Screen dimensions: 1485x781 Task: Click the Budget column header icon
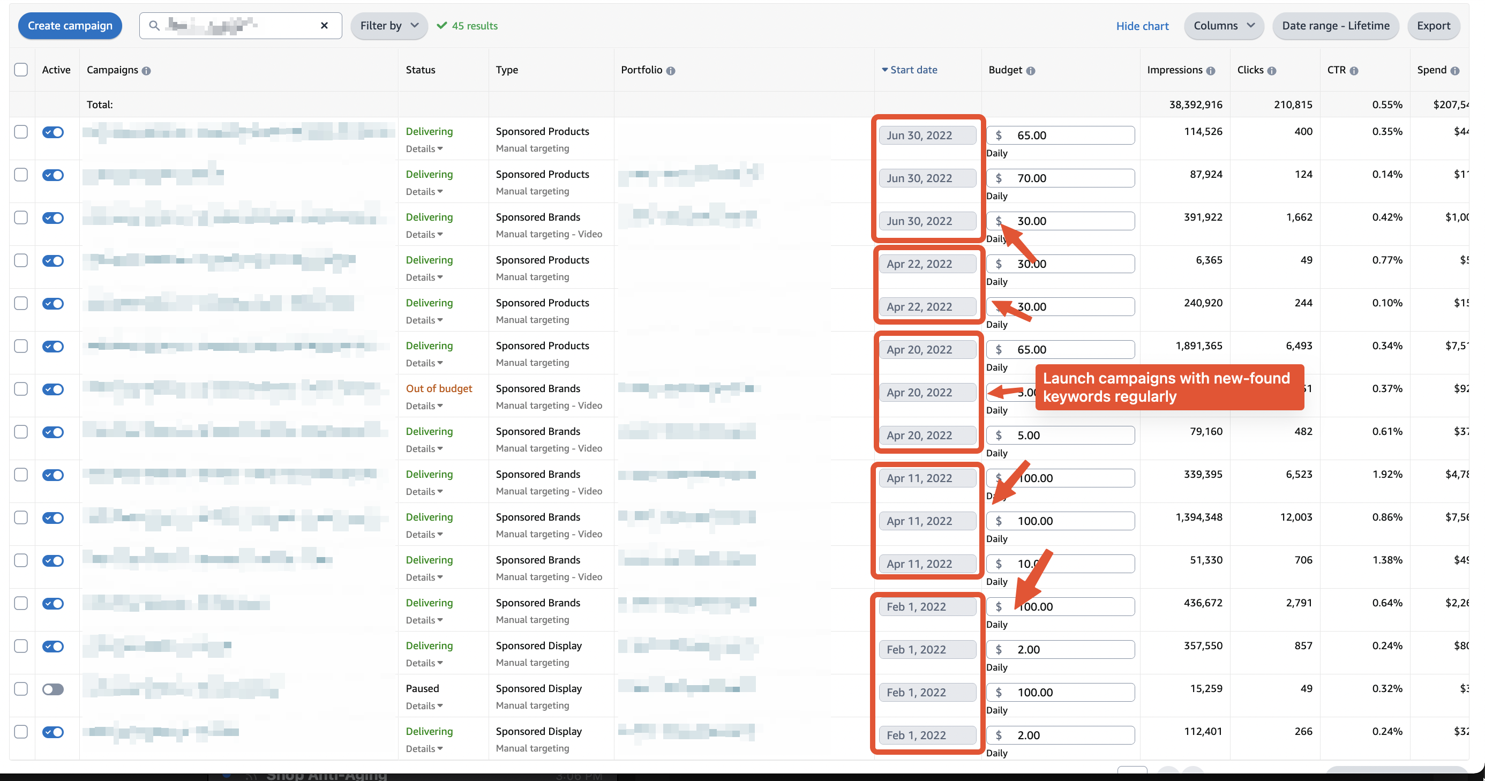coord(1029,70)
